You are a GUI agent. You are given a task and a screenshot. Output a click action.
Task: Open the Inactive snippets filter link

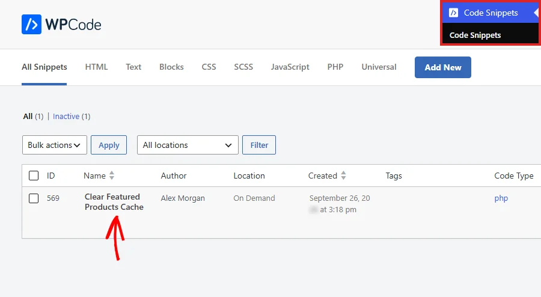point(66,116)
